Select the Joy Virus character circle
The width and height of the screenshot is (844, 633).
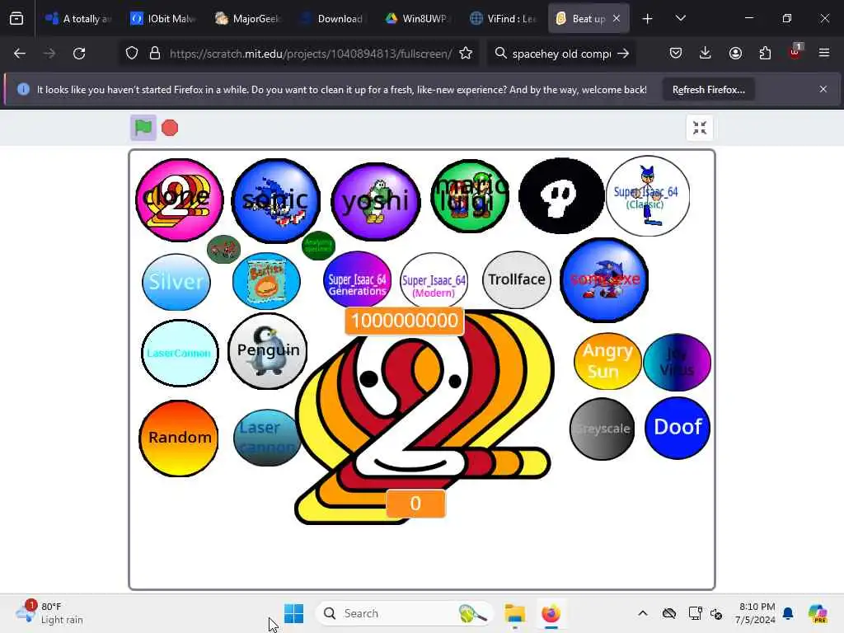(678, 363)
